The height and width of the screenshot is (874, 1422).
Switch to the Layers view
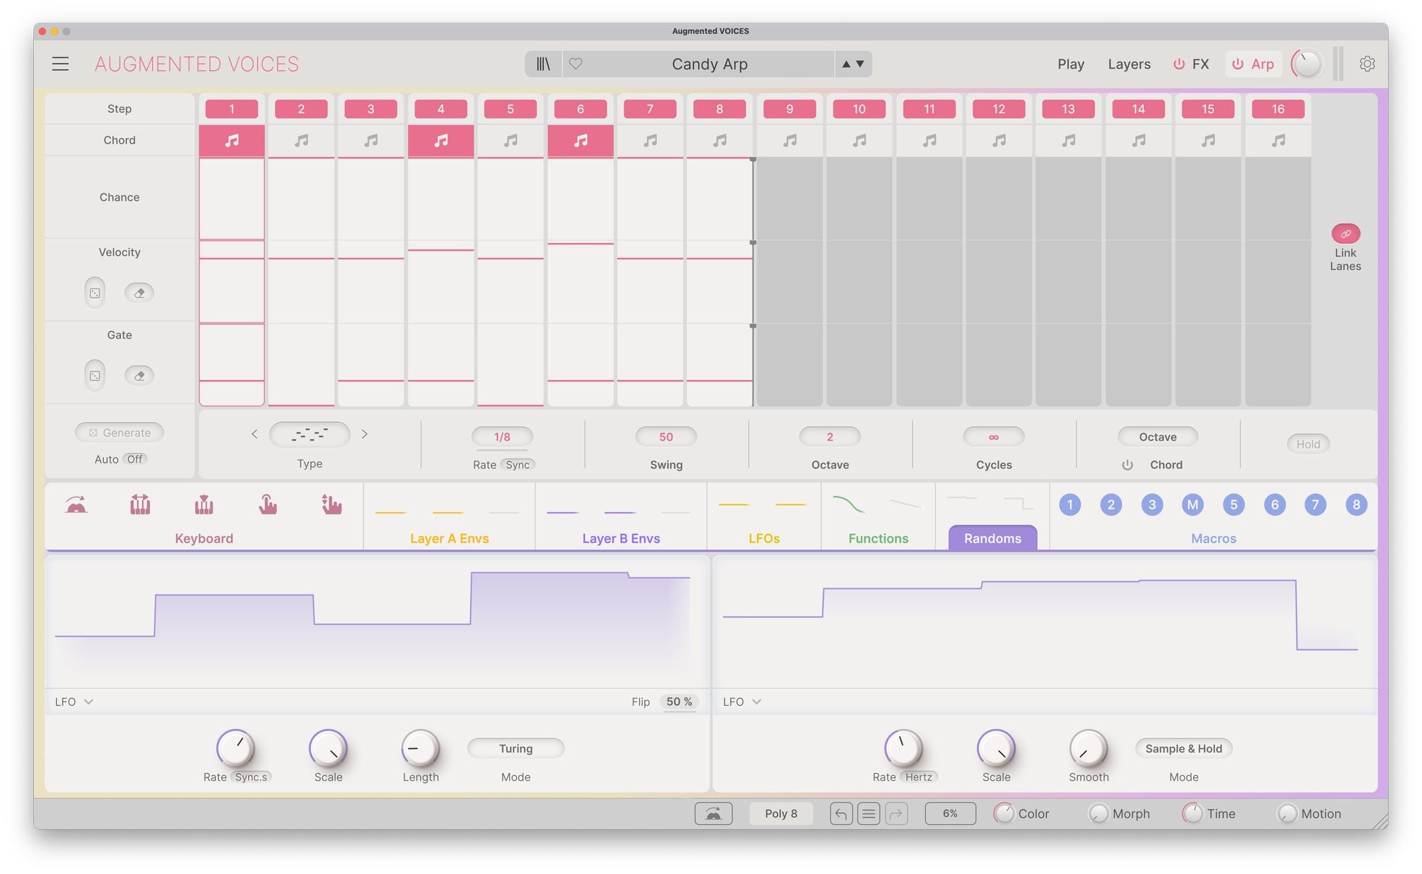coord(1129,64)
